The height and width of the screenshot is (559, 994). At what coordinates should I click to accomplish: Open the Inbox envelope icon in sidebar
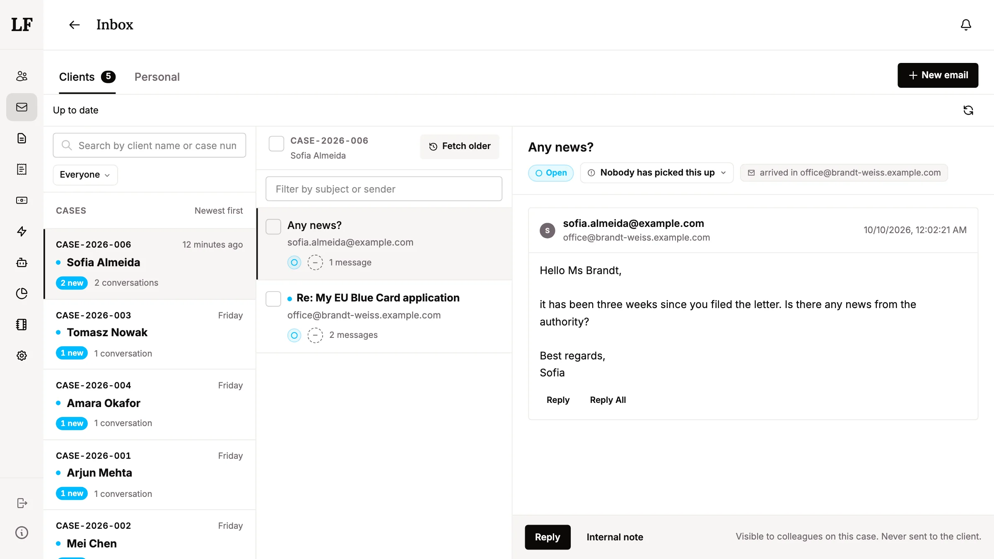[x=22, y=107]
